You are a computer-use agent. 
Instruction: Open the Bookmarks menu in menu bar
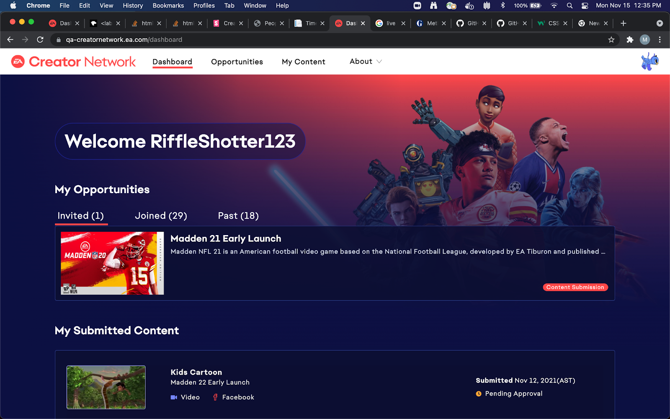point(168,5)
